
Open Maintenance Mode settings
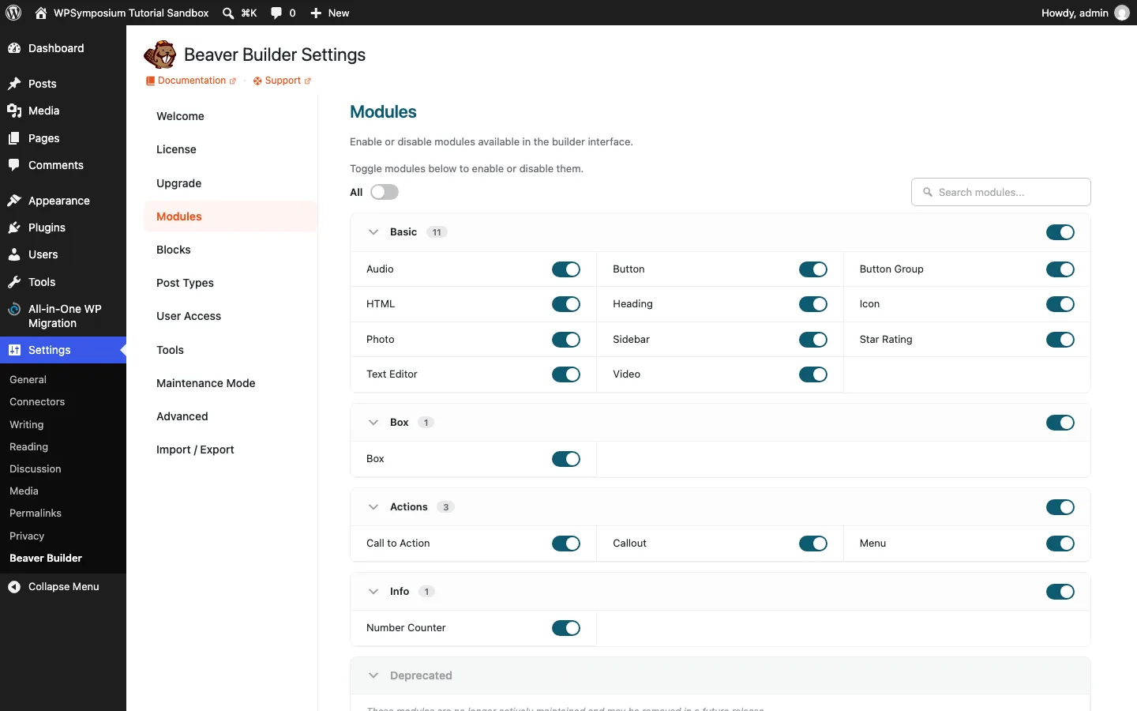[231, 383]
